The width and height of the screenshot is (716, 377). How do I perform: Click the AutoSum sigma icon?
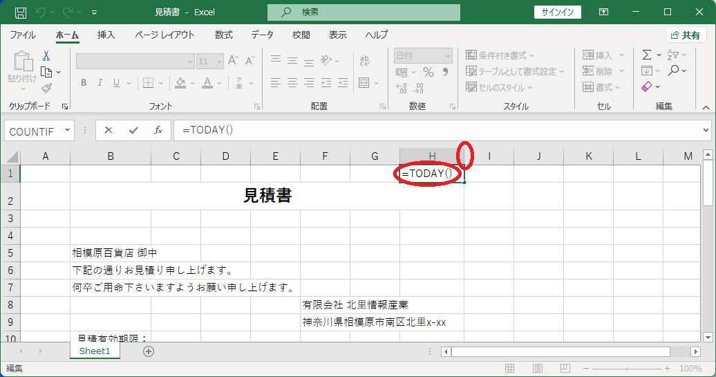(x=647, y=55)
